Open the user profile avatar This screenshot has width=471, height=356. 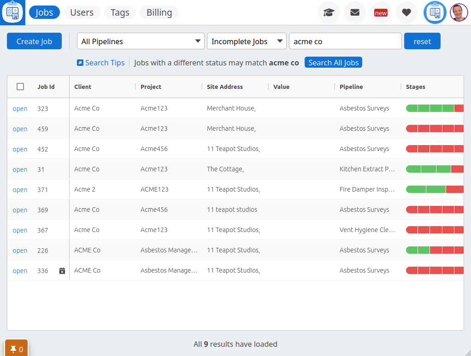tap(459, 13)
